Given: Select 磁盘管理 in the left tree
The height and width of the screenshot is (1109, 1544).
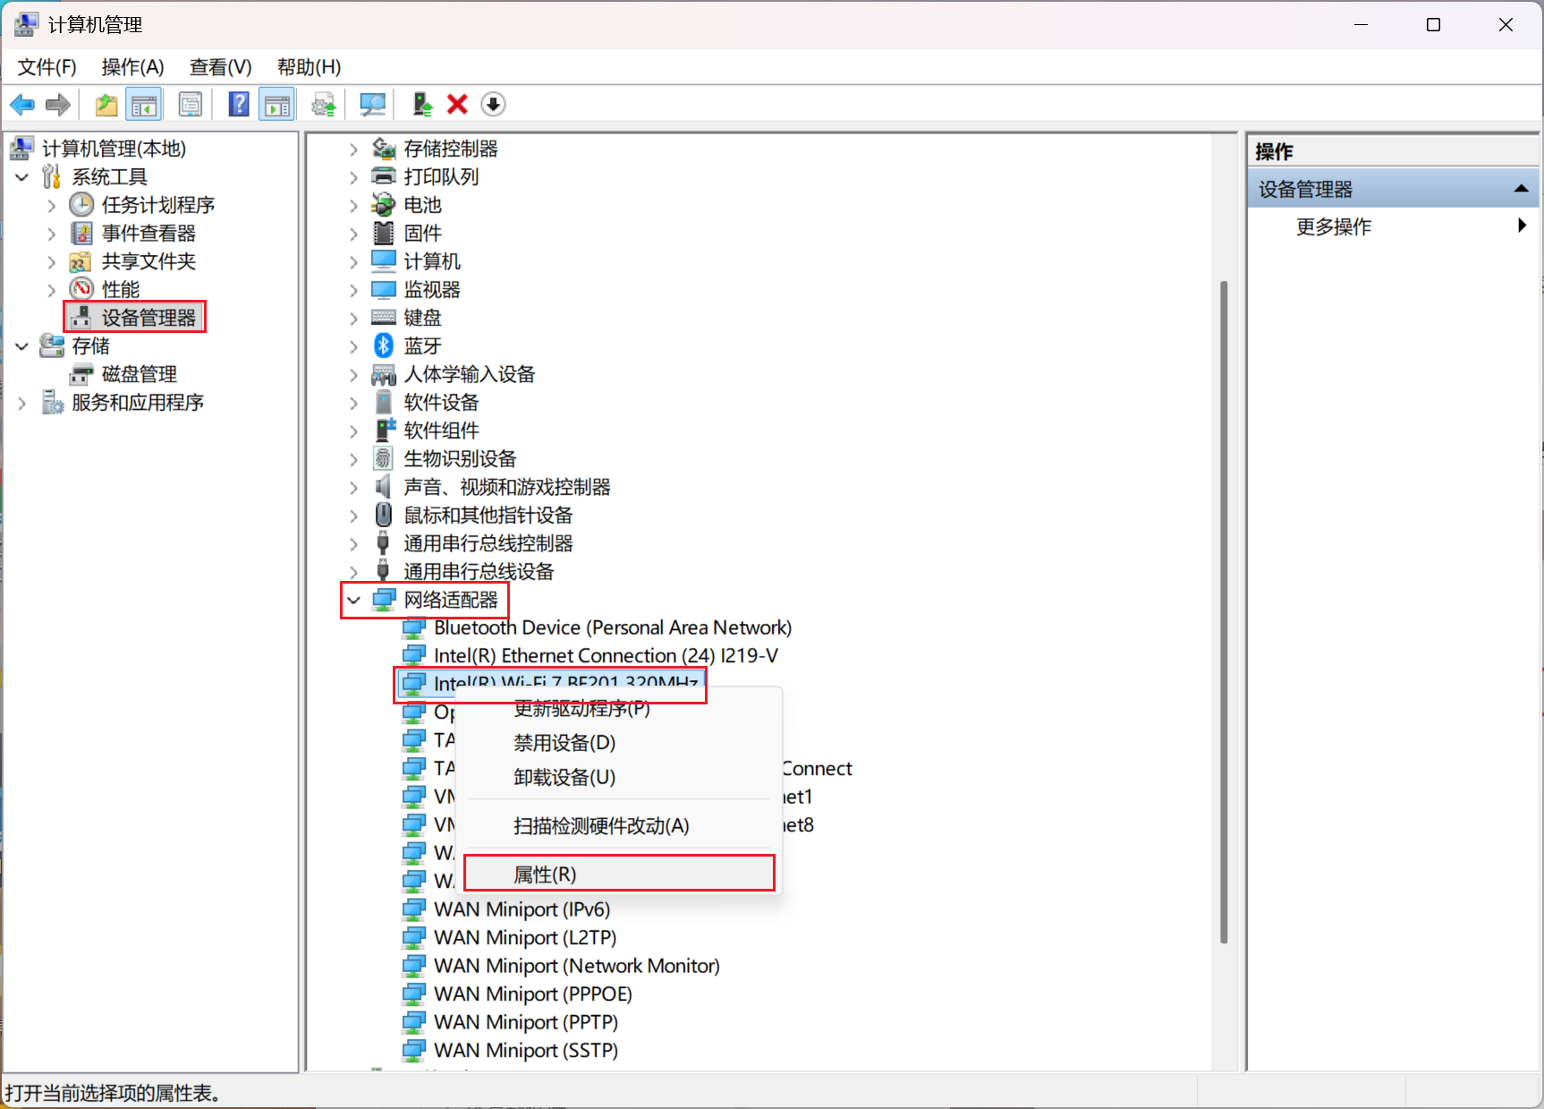Looking at the screenshot, I should (x=139, y=374).
